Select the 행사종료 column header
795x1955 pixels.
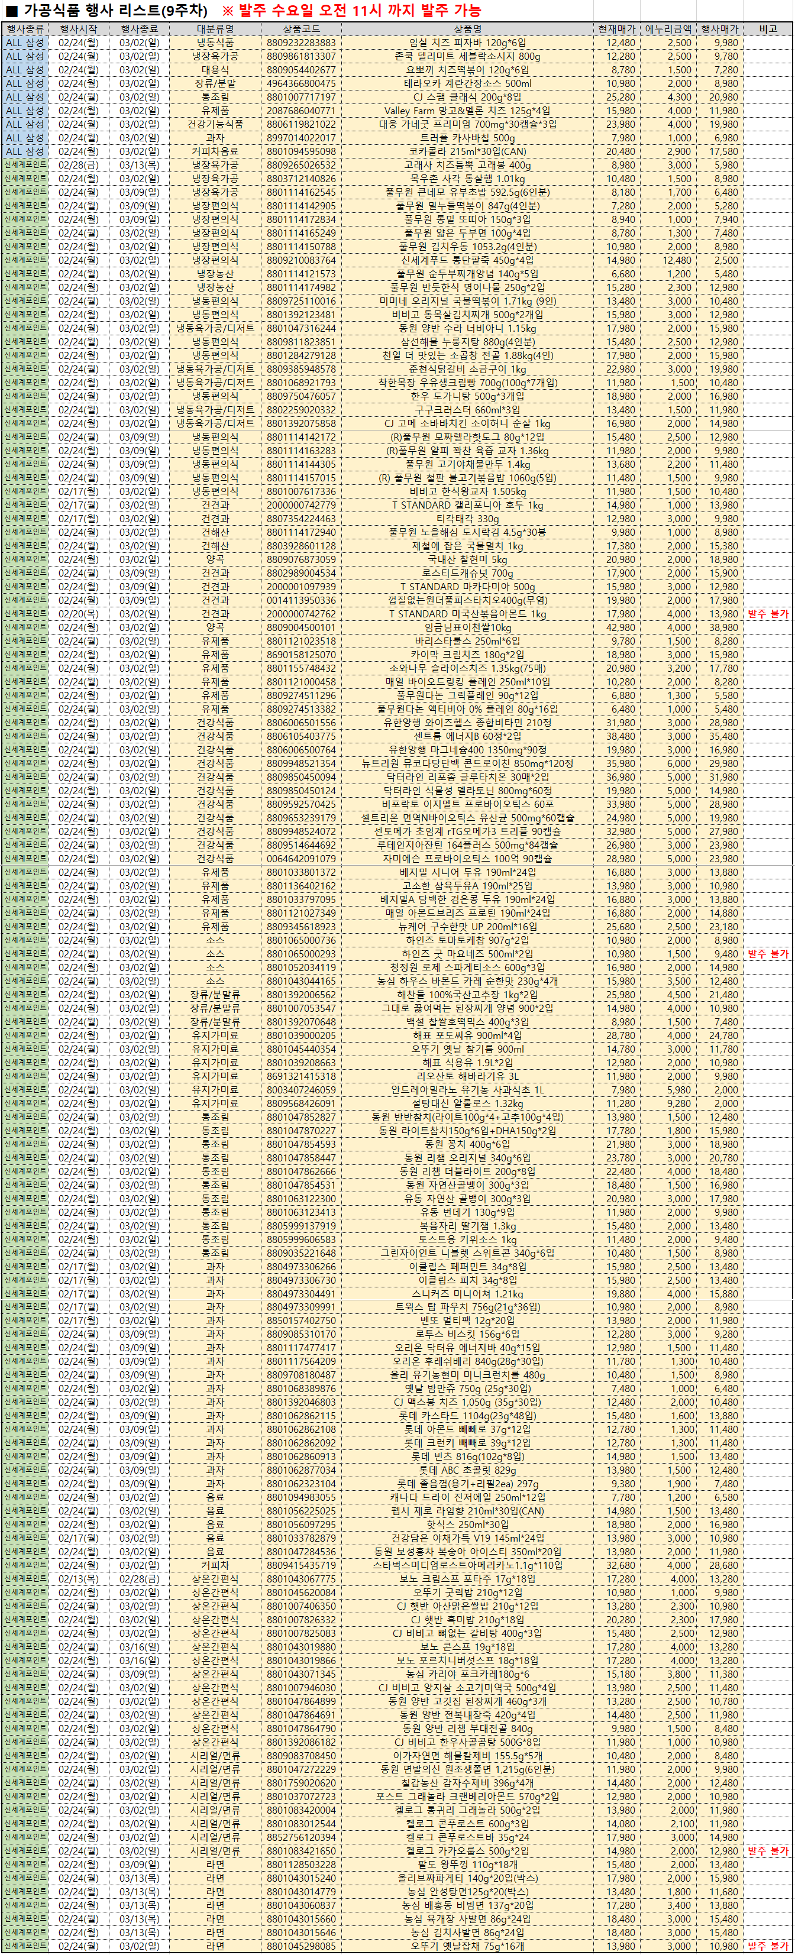[x=140, y=29]
